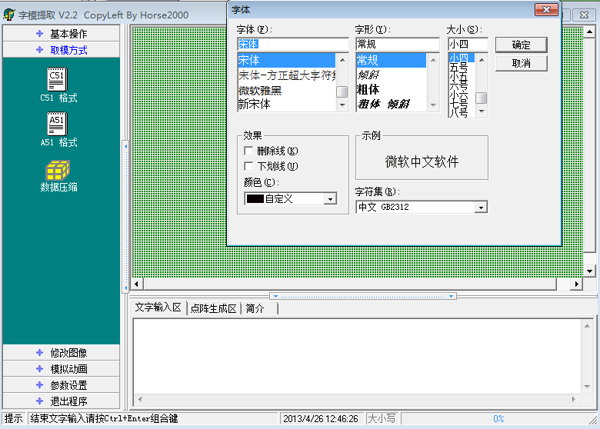This screenshot has width=600, height=429.
Task: Enable the 删除线 checkbox
Action: click(248, 151)
